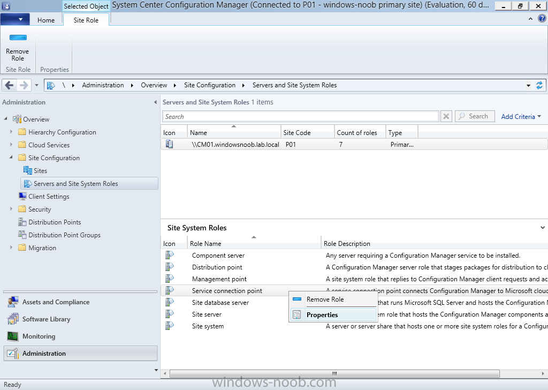The height and width of the screenshot is (390, 548).
Task: Click the Selected Object contextual tab label
Action: click(86, 6)
